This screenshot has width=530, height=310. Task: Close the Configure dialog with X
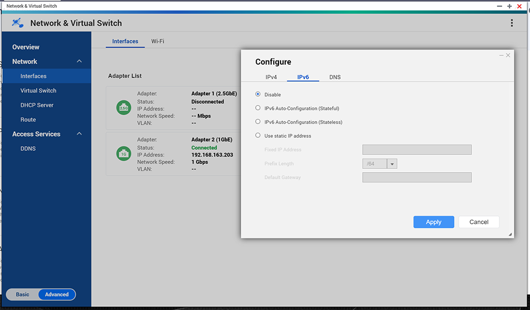coord(508,55)
